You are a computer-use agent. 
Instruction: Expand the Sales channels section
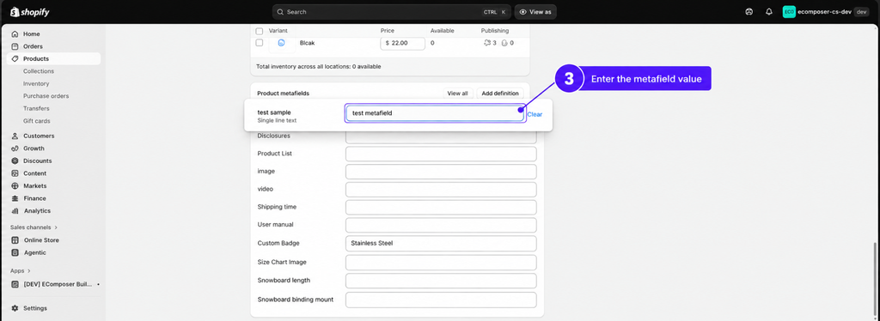[34, 227]
